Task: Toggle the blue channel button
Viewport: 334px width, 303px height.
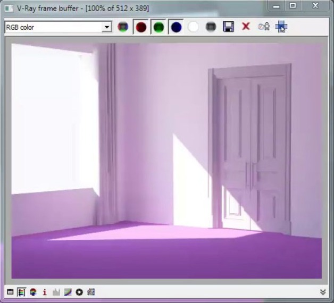Action: (x=176, y=27)
